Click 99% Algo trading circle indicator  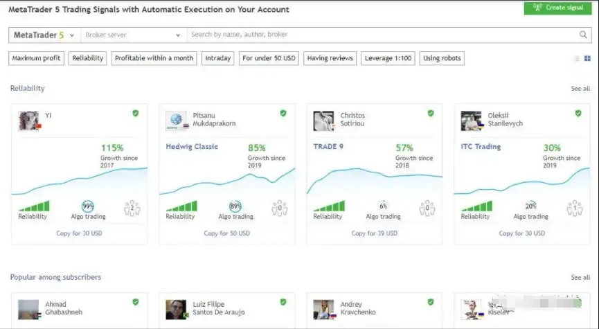click(88, 206)
